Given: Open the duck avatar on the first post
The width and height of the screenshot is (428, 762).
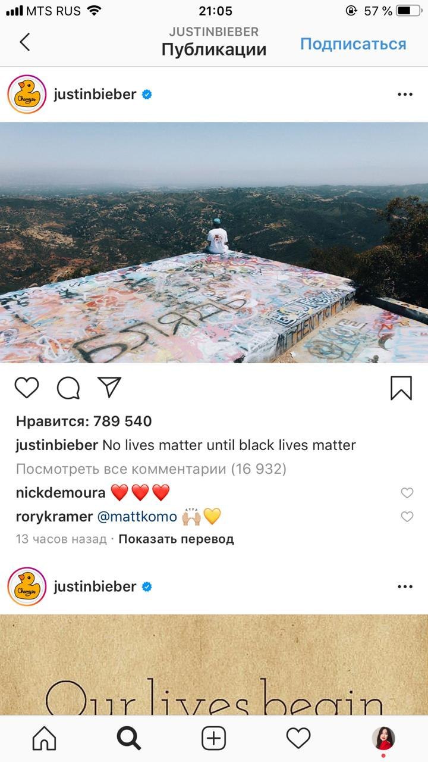Looking at the screenshot, I should (27, 94).
